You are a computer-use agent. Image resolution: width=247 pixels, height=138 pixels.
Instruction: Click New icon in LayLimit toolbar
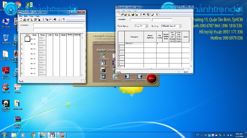tap(119, 14)
